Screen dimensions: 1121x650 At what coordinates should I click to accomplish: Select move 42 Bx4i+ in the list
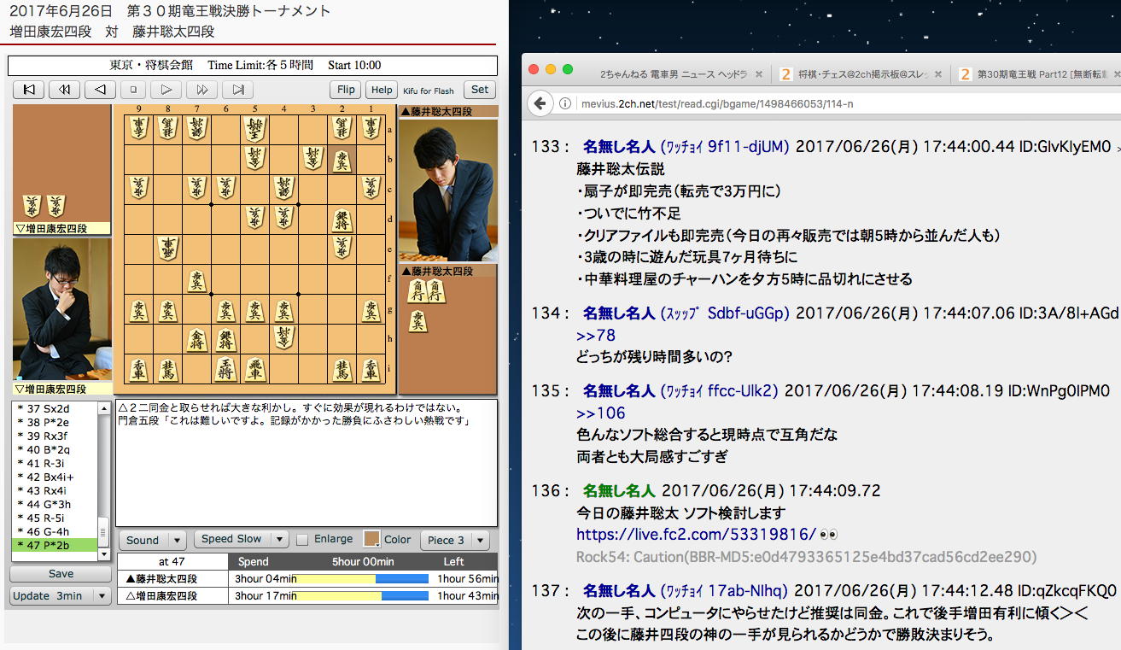point(55,477)
